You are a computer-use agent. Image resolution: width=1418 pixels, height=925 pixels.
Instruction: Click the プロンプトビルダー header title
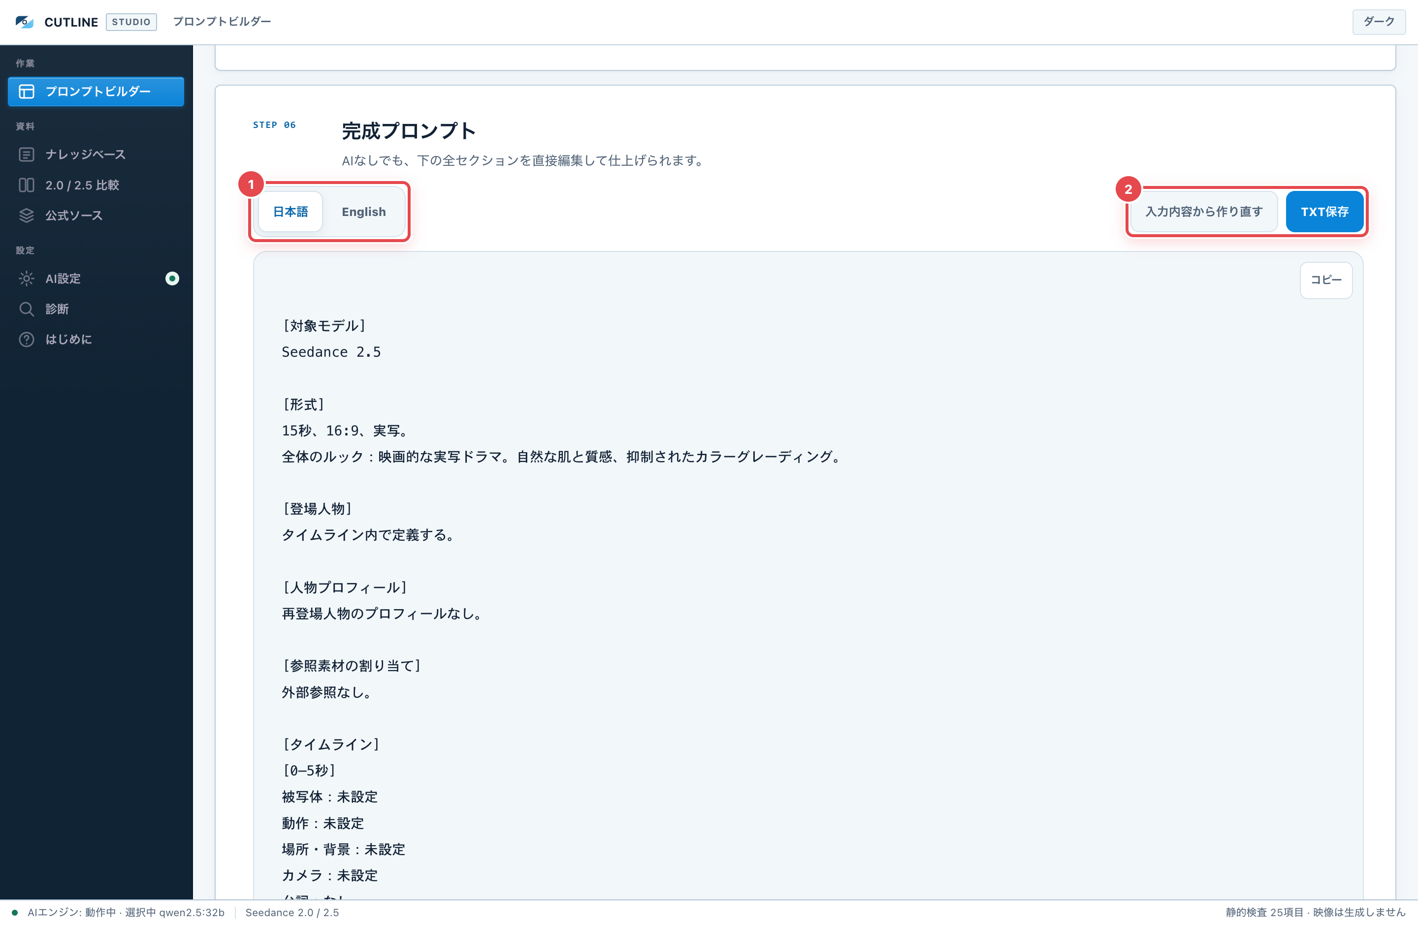pos(222,22)
